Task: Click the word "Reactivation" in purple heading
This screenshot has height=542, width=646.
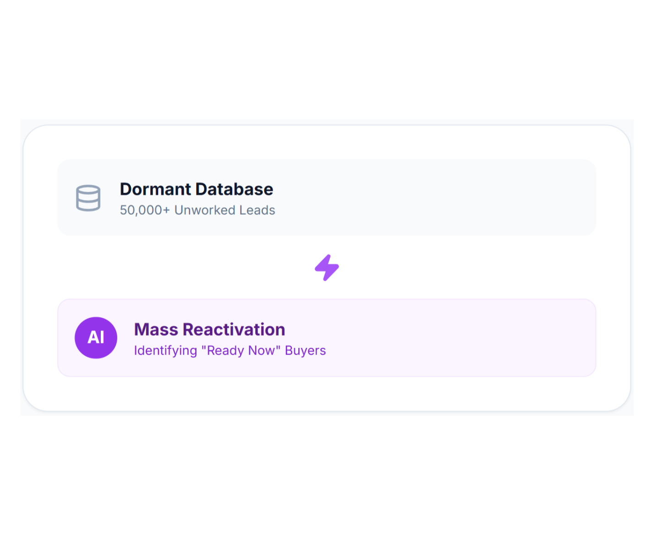Action: 234,330
